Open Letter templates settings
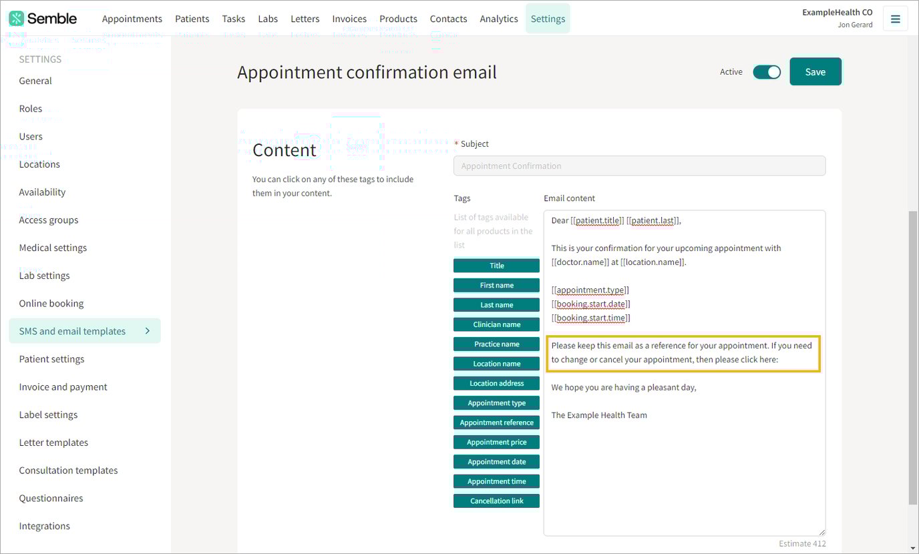The width and height of the screenshot is (919, 554). [53, 442]
